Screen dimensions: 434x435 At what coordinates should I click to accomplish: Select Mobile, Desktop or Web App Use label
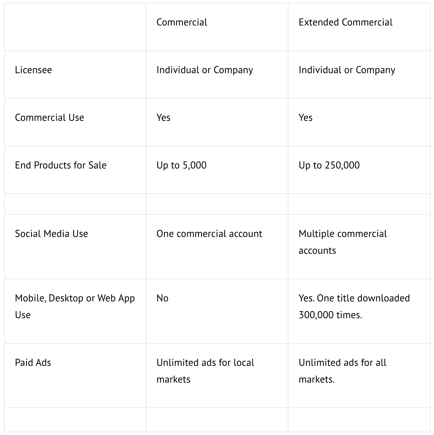point(75,306)
